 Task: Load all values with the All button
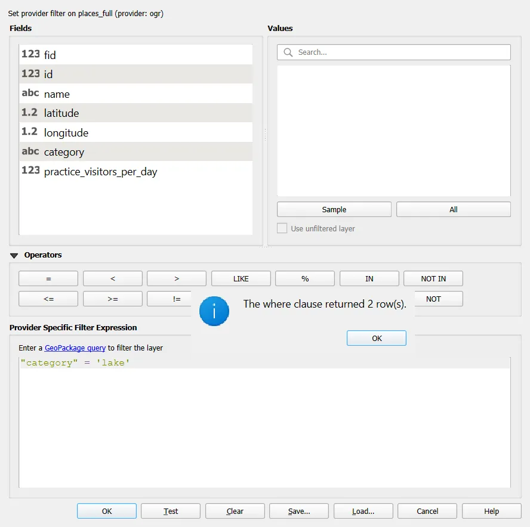(x=453, y=209)
